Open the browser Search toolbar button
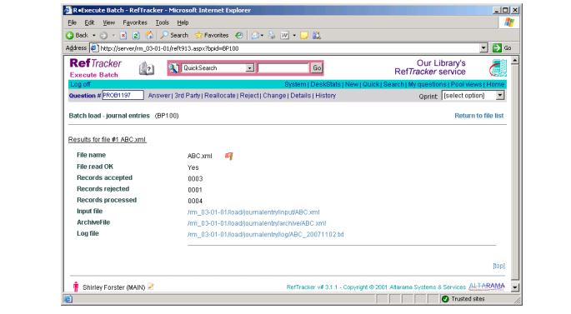The width and height of the screenshot is (571, 314). click(174, 35)
